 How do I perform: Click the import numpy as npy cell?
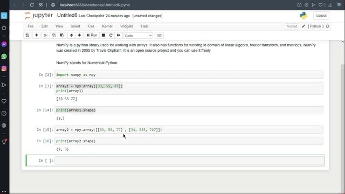(189, 75)
